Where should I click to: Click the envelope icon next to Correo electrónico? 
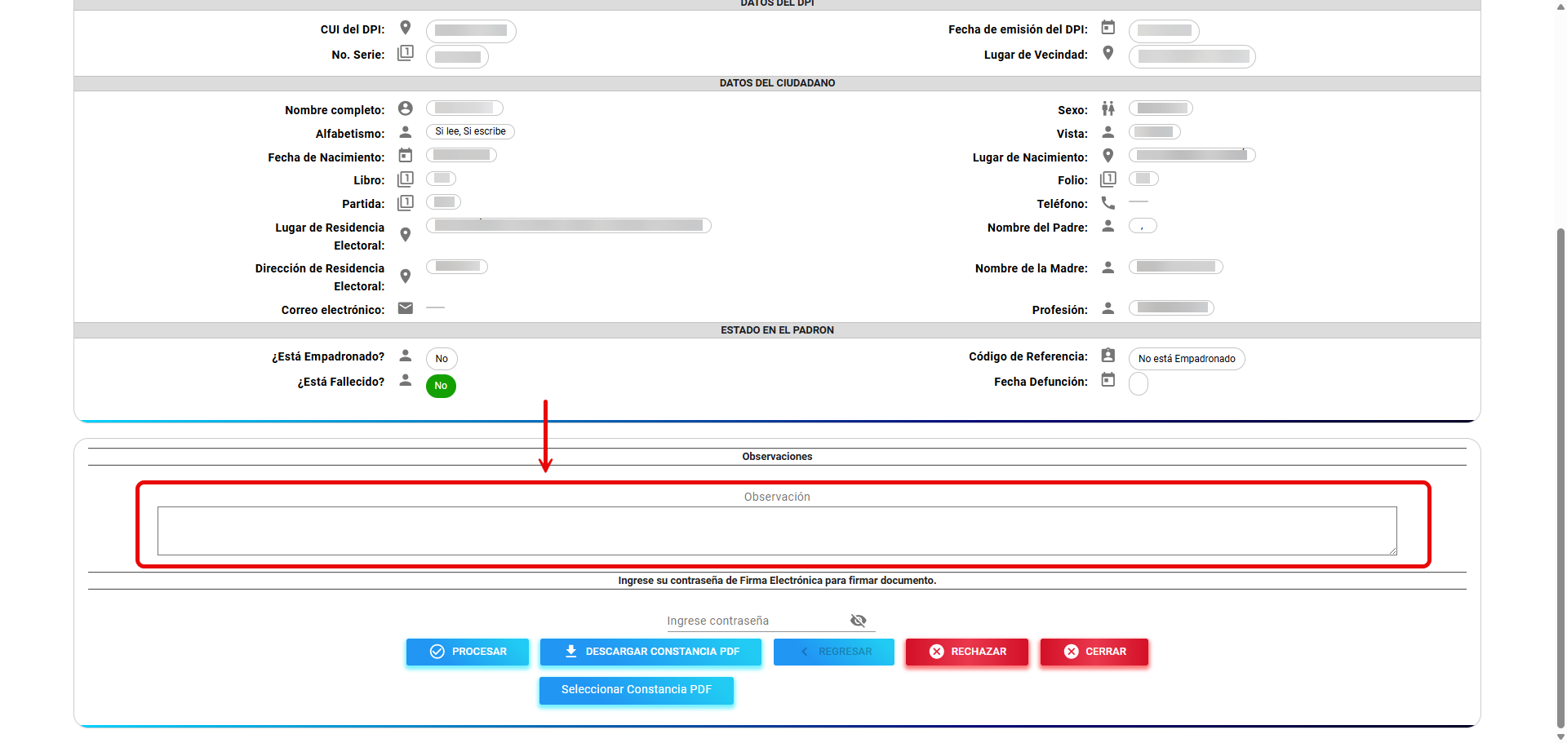click(x=405, y=308)
